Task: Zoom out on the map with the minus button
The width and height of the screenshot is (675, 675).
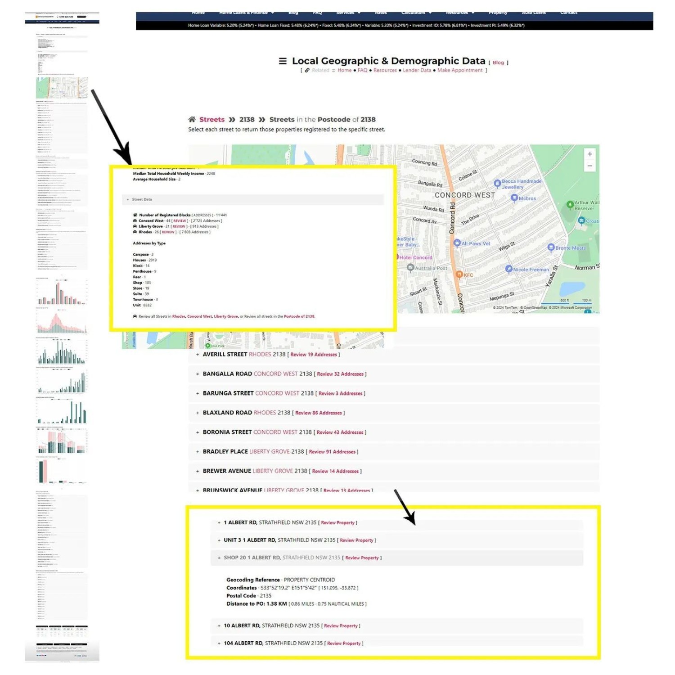Action: (589, 166)
